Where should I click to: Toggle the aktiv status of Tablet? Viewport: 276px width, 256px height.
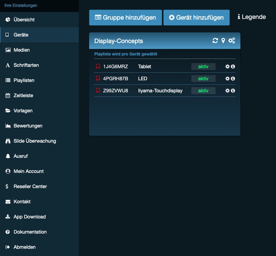(x=203, y=66)
